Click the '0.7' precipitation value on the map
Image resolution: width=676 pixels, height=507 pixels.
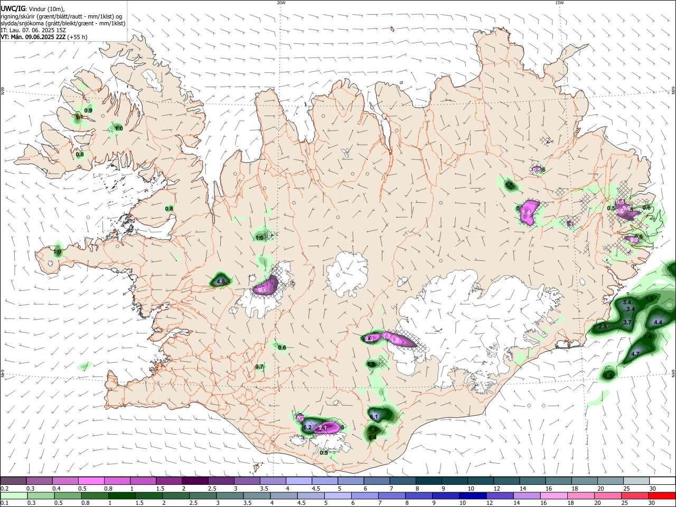tap(259, 367)
